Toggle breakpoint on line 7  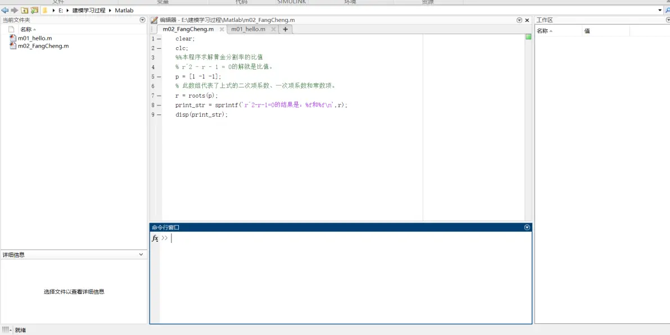(159, 95)
